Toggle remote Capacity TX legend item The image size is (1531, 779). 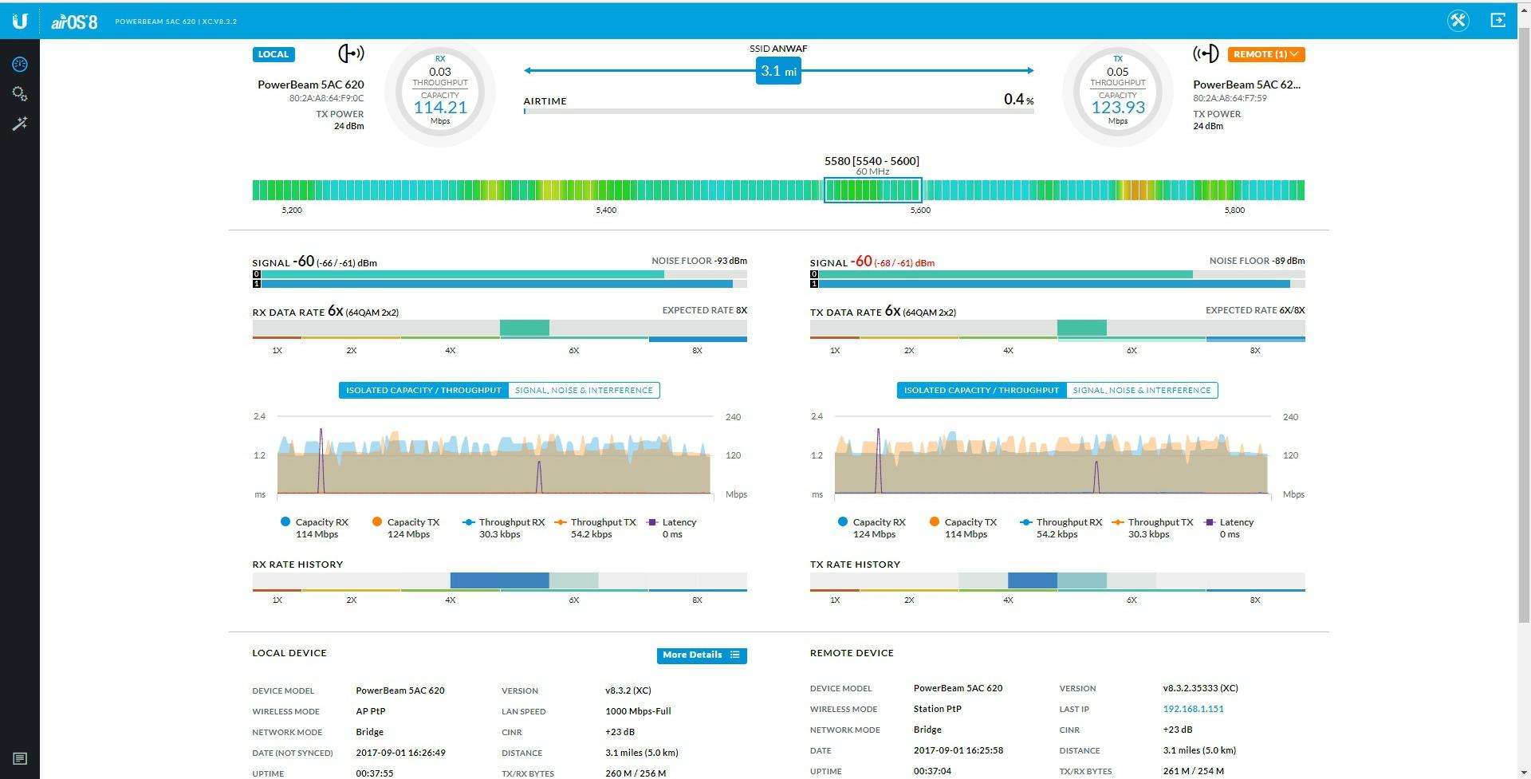(x=963, y=528)
